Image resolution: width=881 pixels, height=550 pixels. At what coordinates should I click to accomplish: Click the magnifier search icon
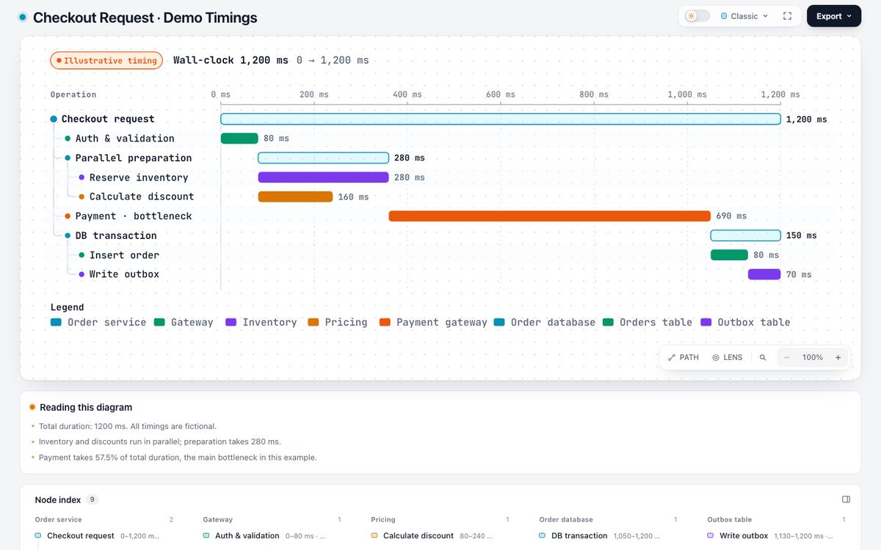(763, 358)
